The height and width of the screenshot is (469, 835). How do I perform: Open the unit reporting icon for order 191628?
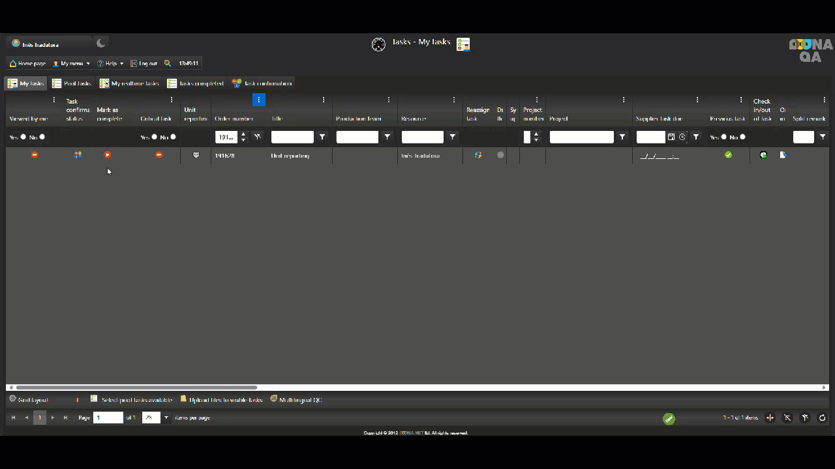click(196, 155)
